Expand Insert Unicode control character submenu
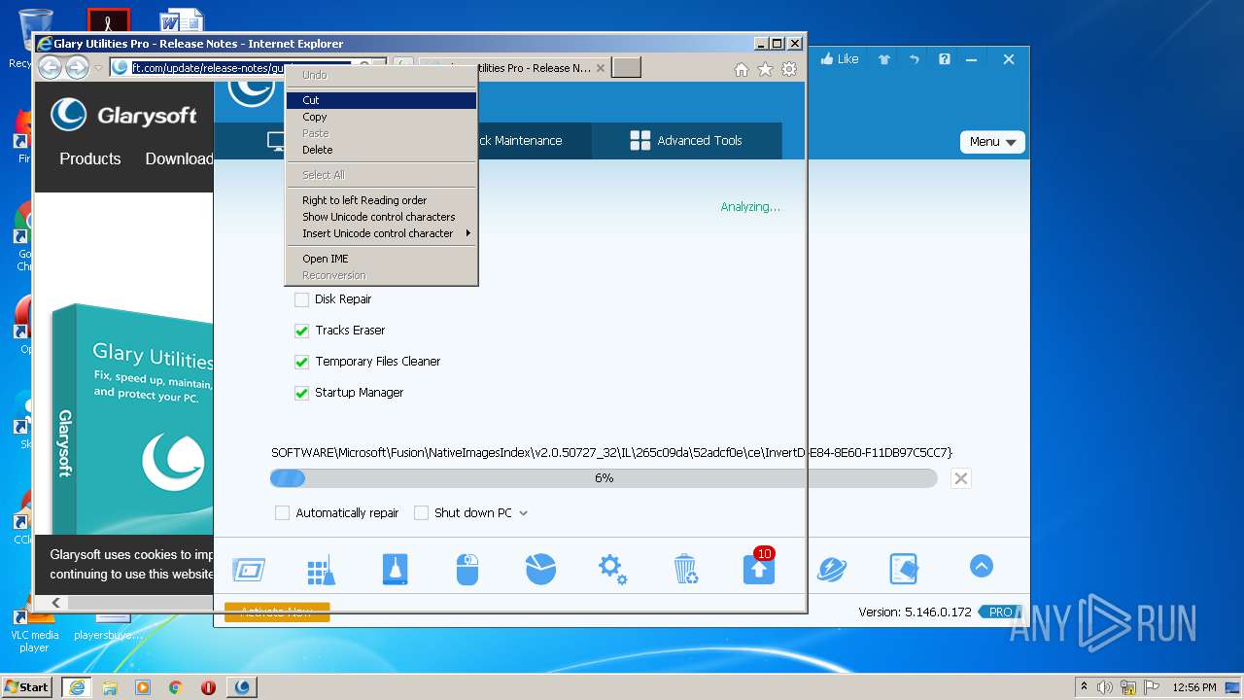This screenshot has width=1244, height=700. pyautogui.click(x=381, y=233)
